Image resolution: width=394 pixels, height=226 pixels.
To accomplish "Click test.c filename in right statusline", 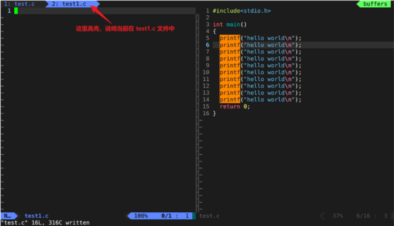I will pos(209,216).
